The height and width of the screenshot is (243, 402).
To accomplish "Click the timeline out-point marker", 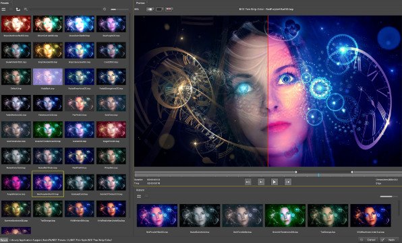I will 352,172.
